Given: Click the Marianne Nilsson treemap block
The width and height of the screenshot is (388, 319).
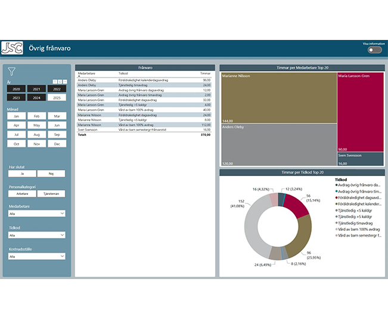Looking at the screenshot, I should pyautogui.click(x=279, y=98).
